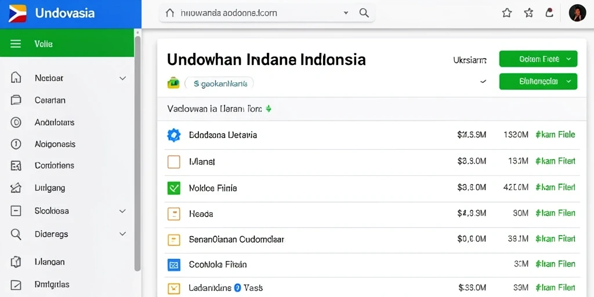
Task: Click the link at the end of the Ladantkdins Vast row
Action: click(555, 288)
